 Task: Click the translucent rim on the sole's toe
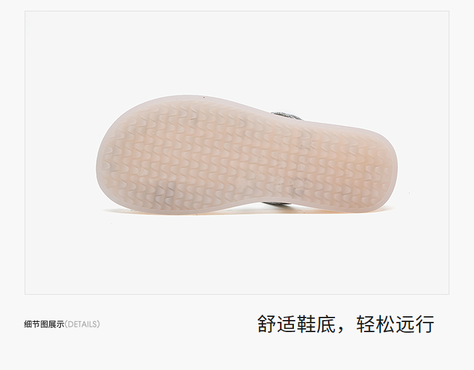point(100,157)
